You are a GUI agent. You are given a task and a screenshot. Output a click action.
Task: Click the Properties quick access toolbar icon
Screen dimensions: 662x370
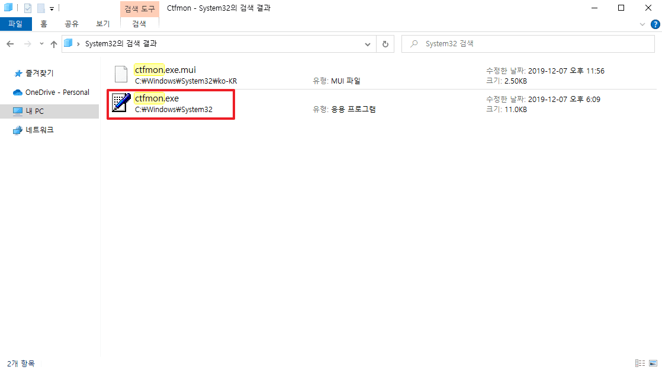(x=28, y=8)
